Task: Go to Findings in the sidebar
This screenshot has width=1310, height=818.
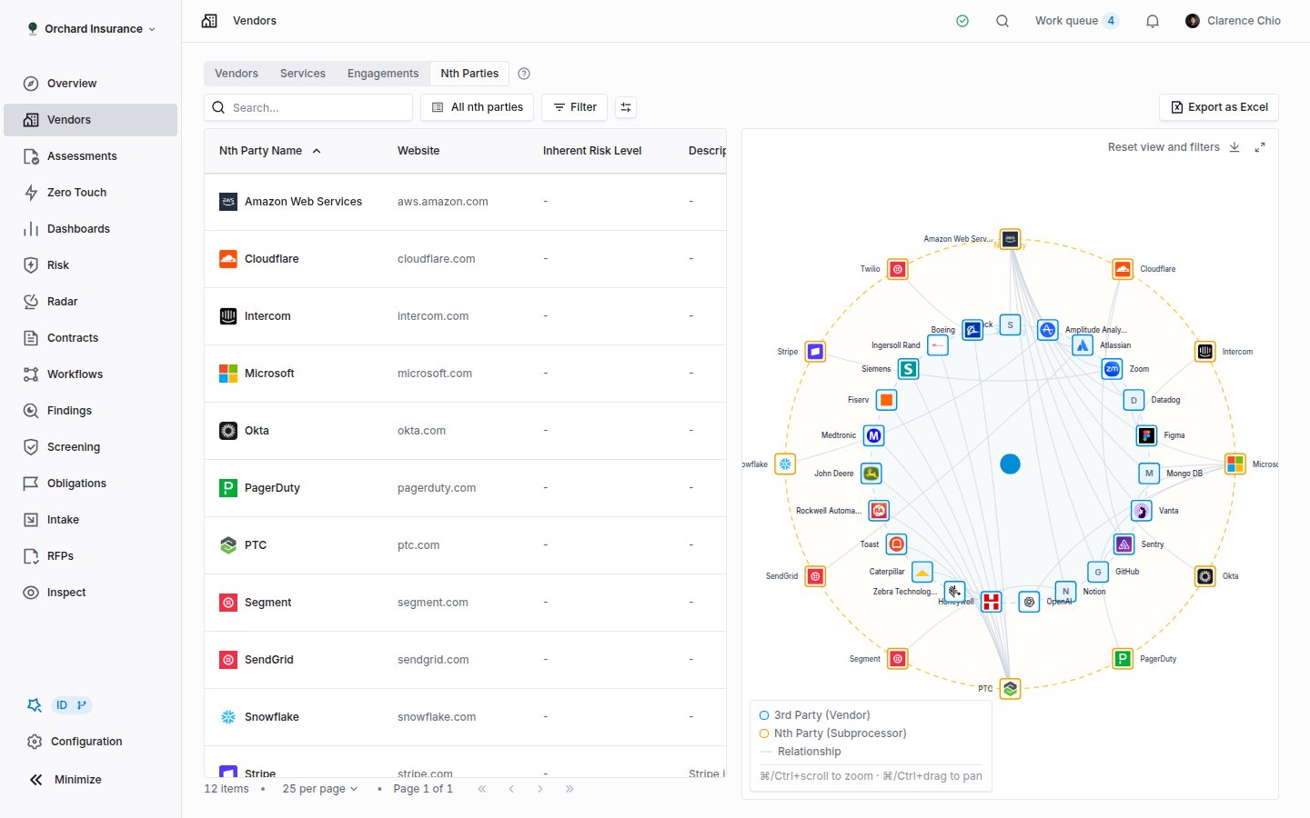Action: (x=91, y=411)
